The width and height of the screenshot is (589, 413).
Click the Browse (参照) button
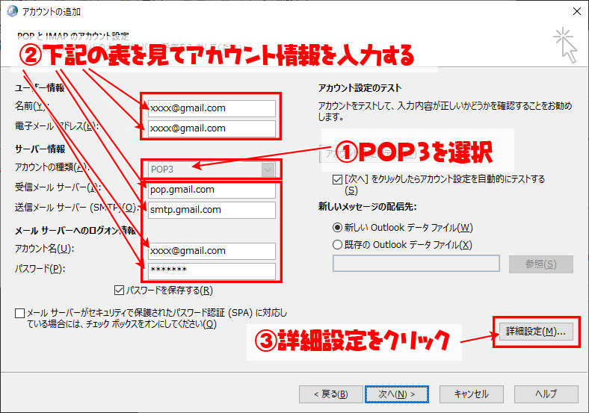click(541, 264)
